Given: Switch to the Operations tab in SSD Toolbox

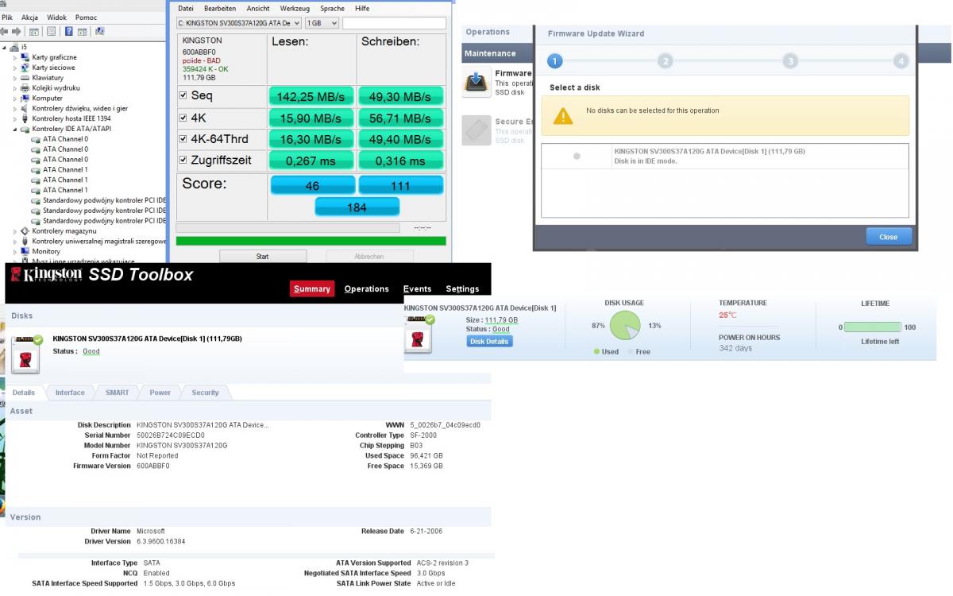Looking at the screenshot, I should click(367, 289).
